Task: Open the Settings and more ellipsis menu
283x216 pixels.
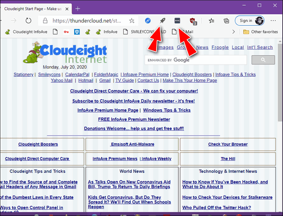Action: (x=273, y=20)
